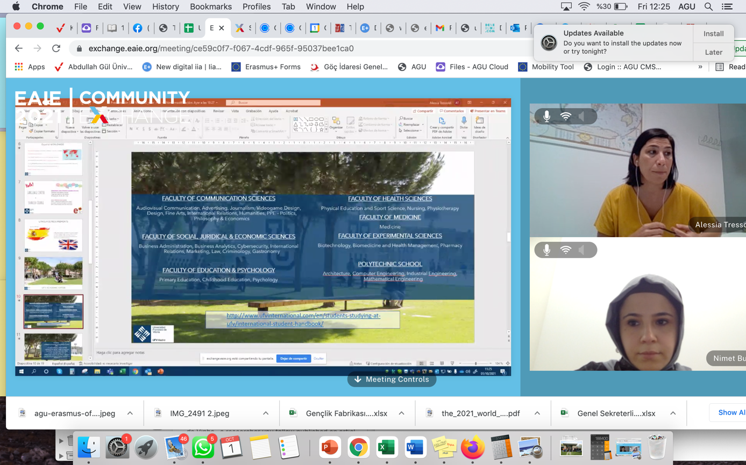Viewport: 746px width, 465px height.
Task: Open Mobility Tool bookmark
Action: [x=546, y=67]
